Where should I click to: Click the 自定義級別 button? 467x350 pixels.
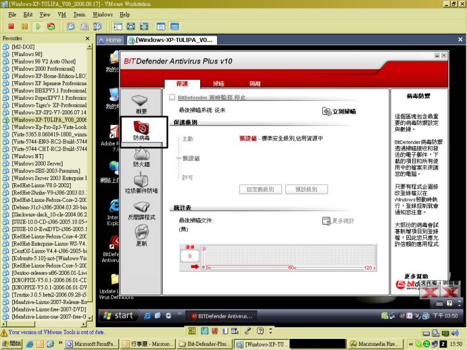click(x=260, y=189)
